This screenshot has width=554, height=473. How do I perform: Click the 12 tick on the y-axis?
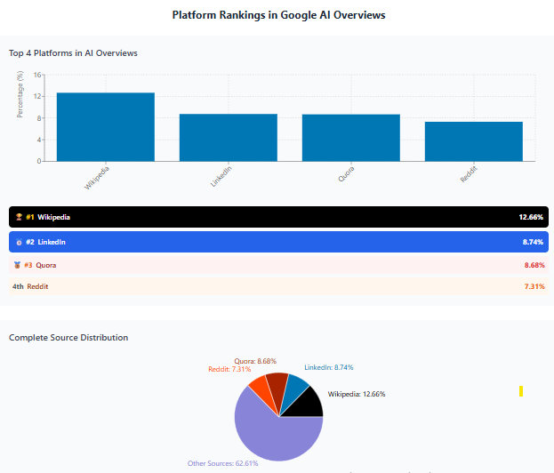click(37, 96)
